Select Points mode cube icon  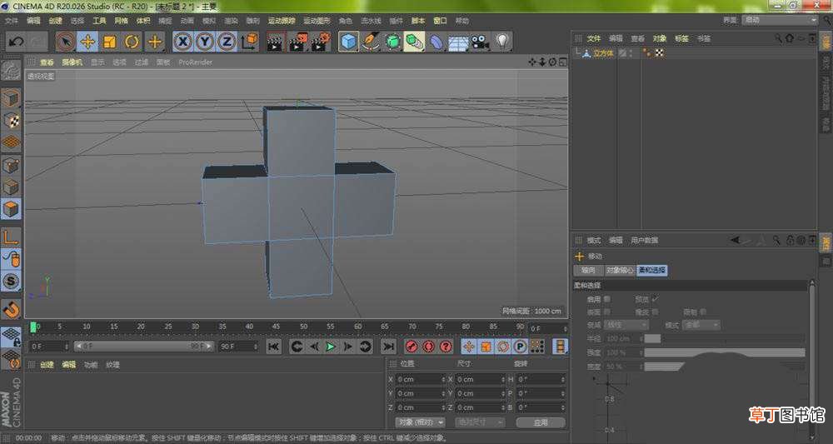(11, 165)
